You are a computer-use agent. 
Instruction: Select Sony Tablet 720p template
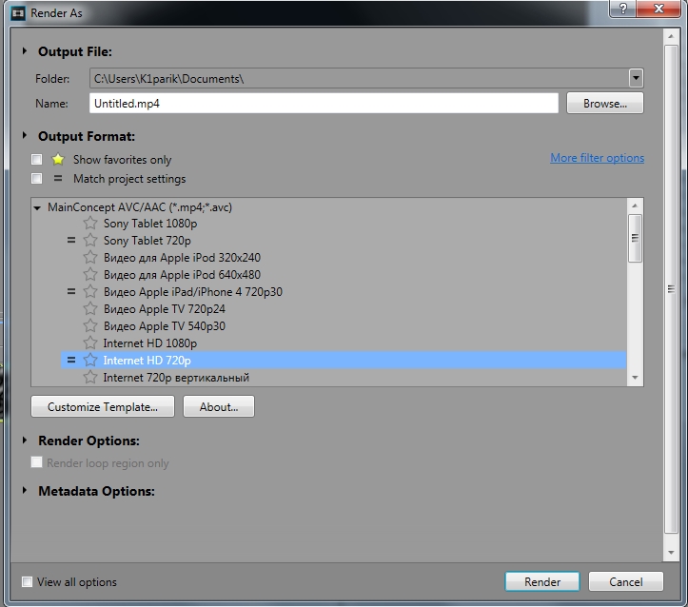click(x=147, y=241)
